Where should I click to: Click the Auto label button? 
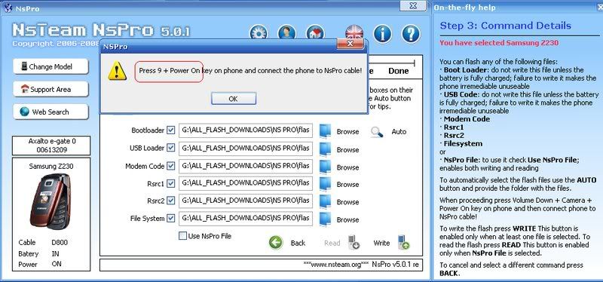click(399, 131)
